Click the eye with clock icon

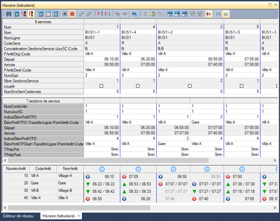pyautogui.click(x=134, y=14)
